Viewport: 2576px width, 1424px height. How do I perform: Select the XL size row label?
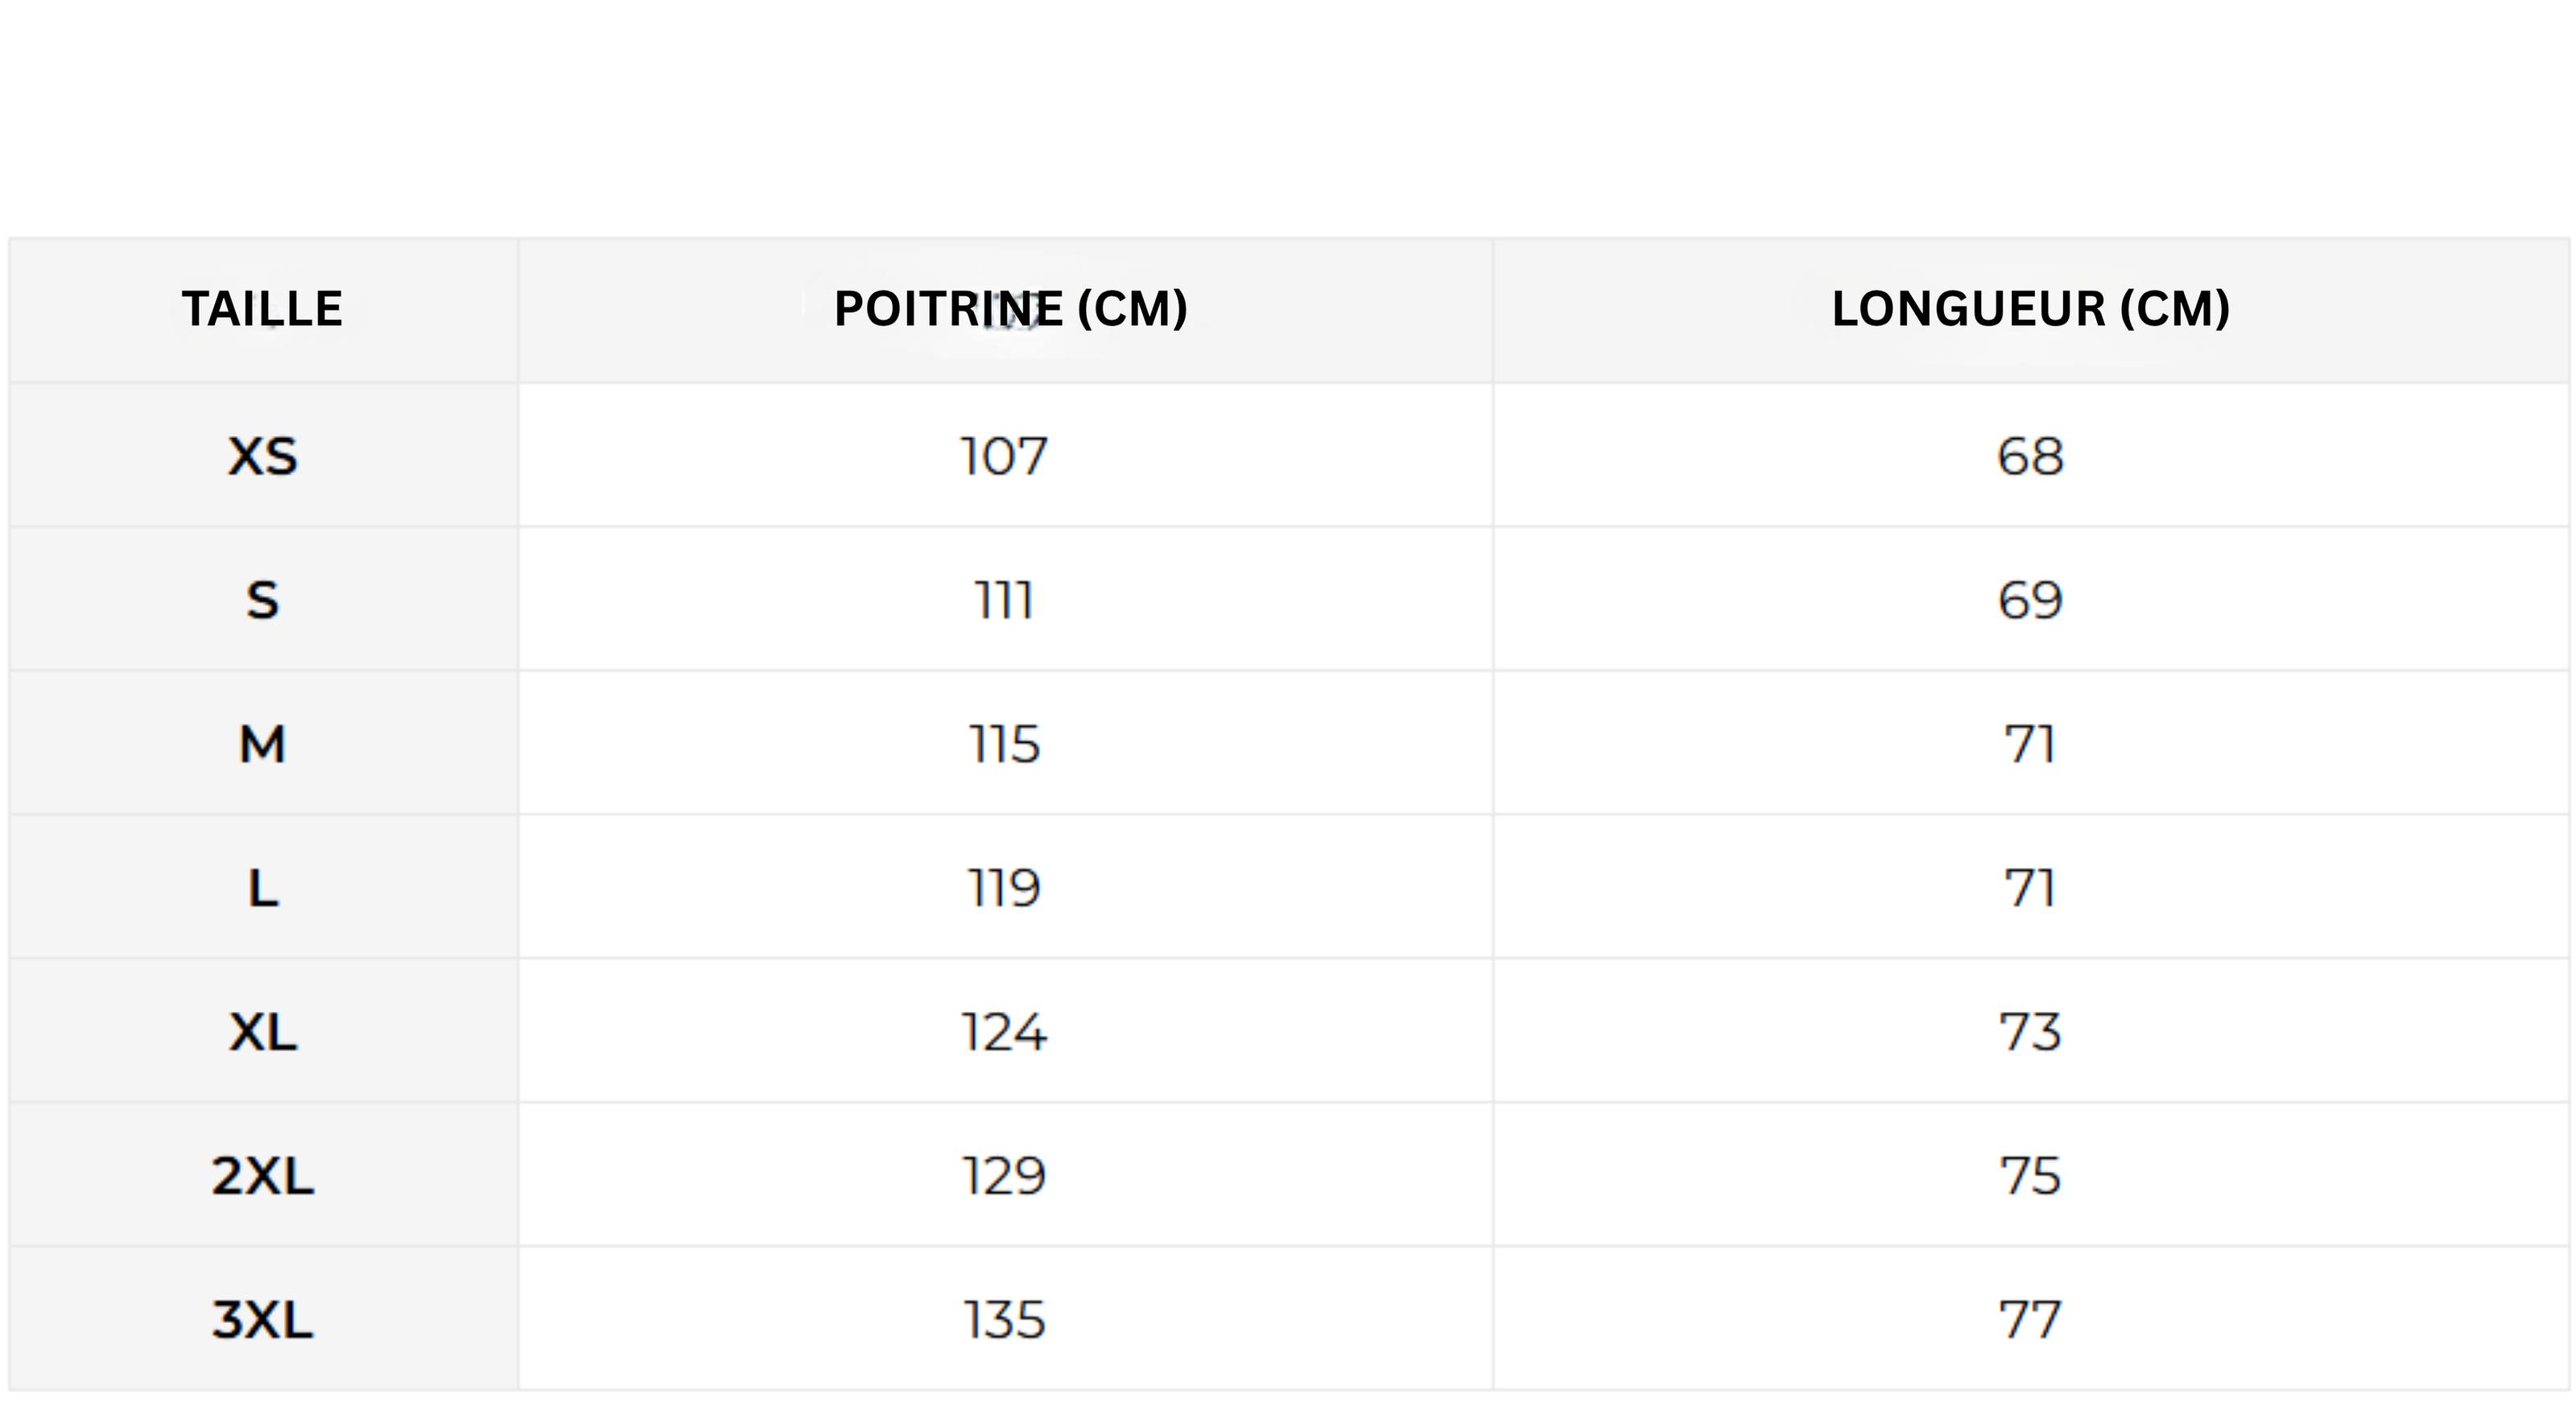(263, 1032)
